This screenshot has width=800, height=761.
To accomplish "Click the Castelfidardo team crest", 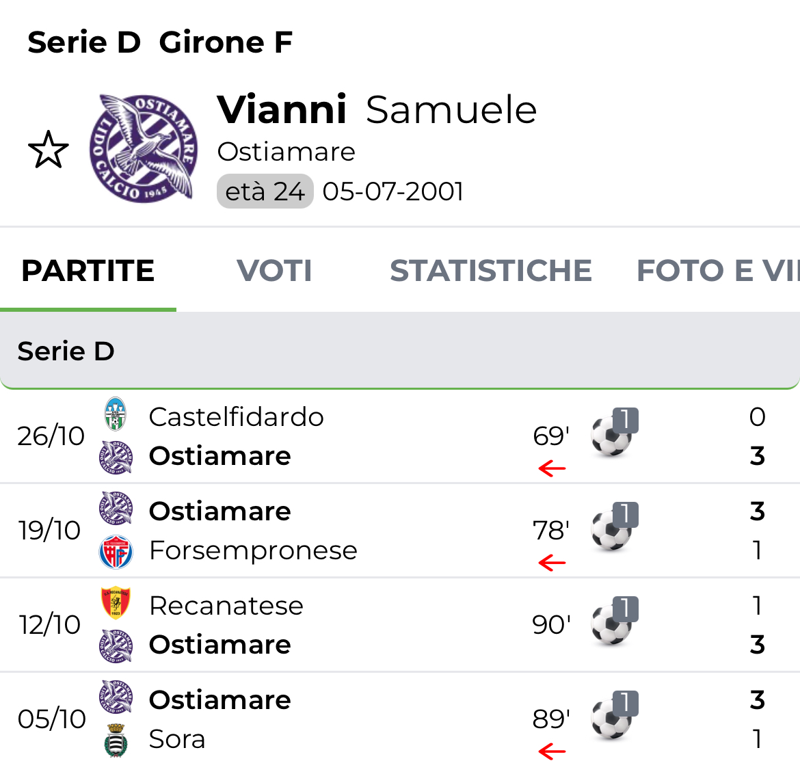I will pos(116,415).
